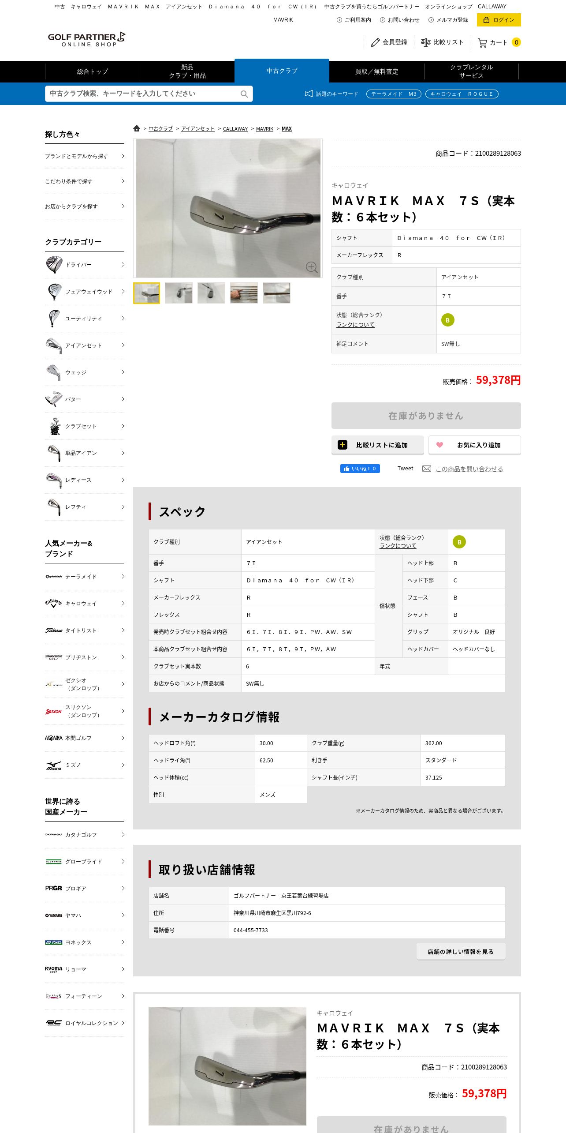Screen dimensions: 566x1133
Task: Click the shopping cart icon
Action: coord(482,43)
